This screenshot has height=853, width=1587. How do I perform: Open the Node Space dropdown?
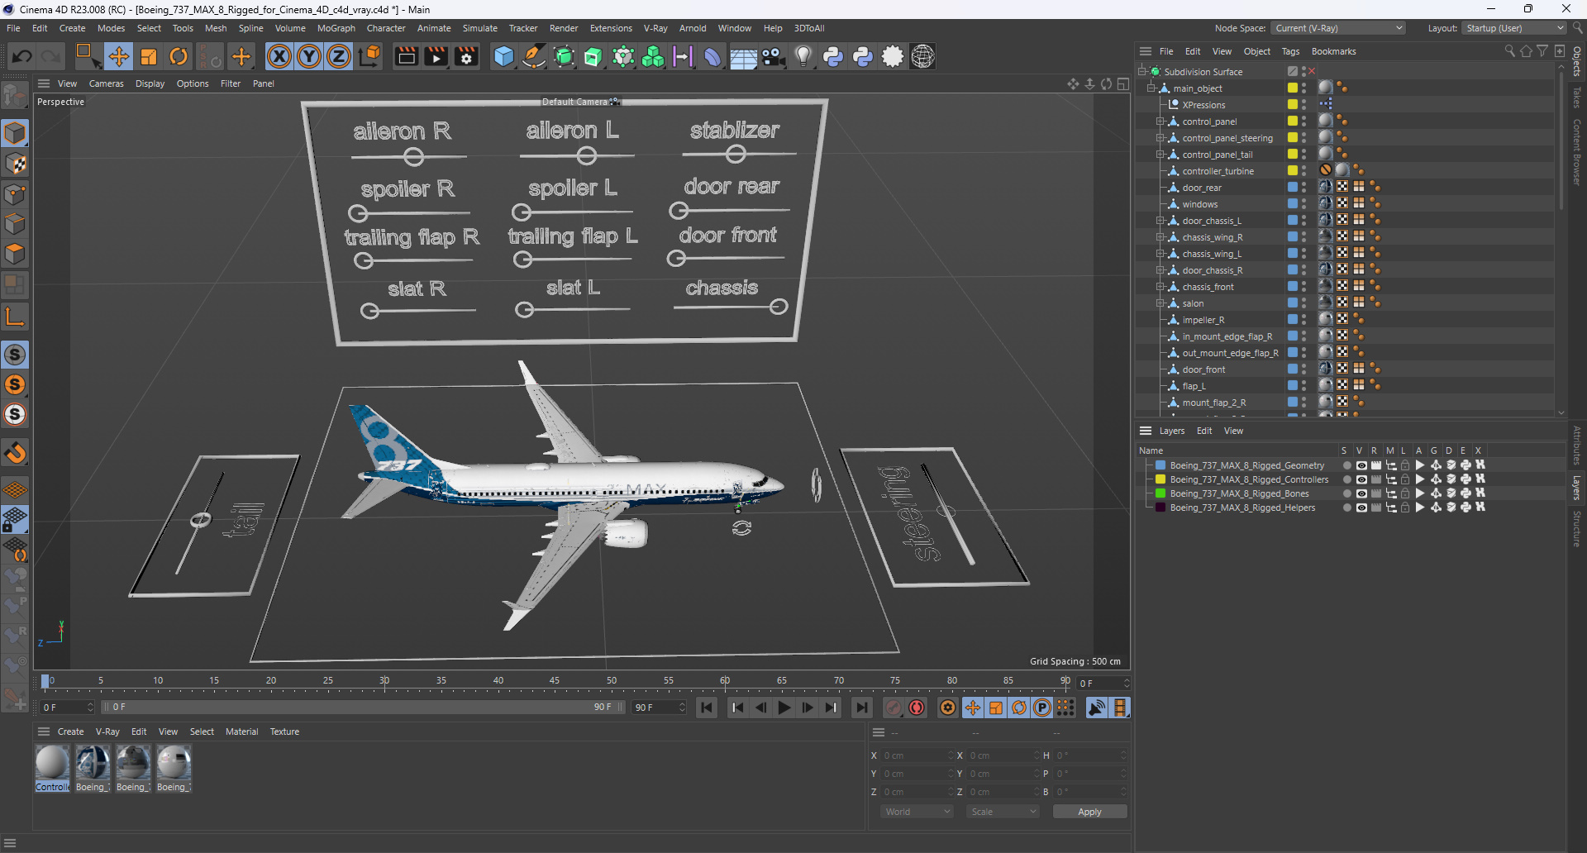(x=1338, y=28)
